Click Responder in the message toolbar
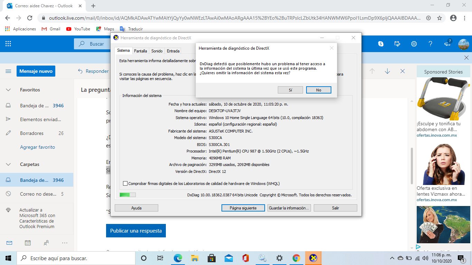Image resolution: width=472 pixels, height=265 pixels. (93, 71)
